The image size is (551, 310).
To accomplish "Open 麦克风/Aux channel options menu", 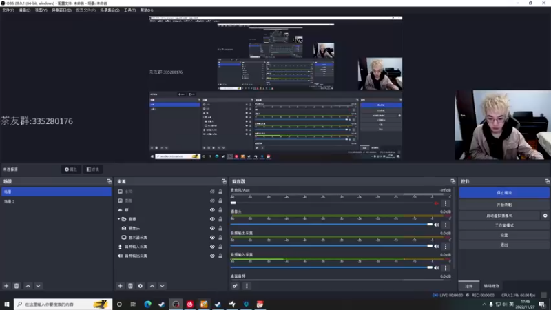I will click(x=446, y=203).
